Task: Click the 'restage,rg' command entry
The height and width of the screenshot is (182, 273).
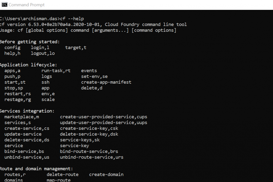Action: pyautogui.click(x=18, y=99)
